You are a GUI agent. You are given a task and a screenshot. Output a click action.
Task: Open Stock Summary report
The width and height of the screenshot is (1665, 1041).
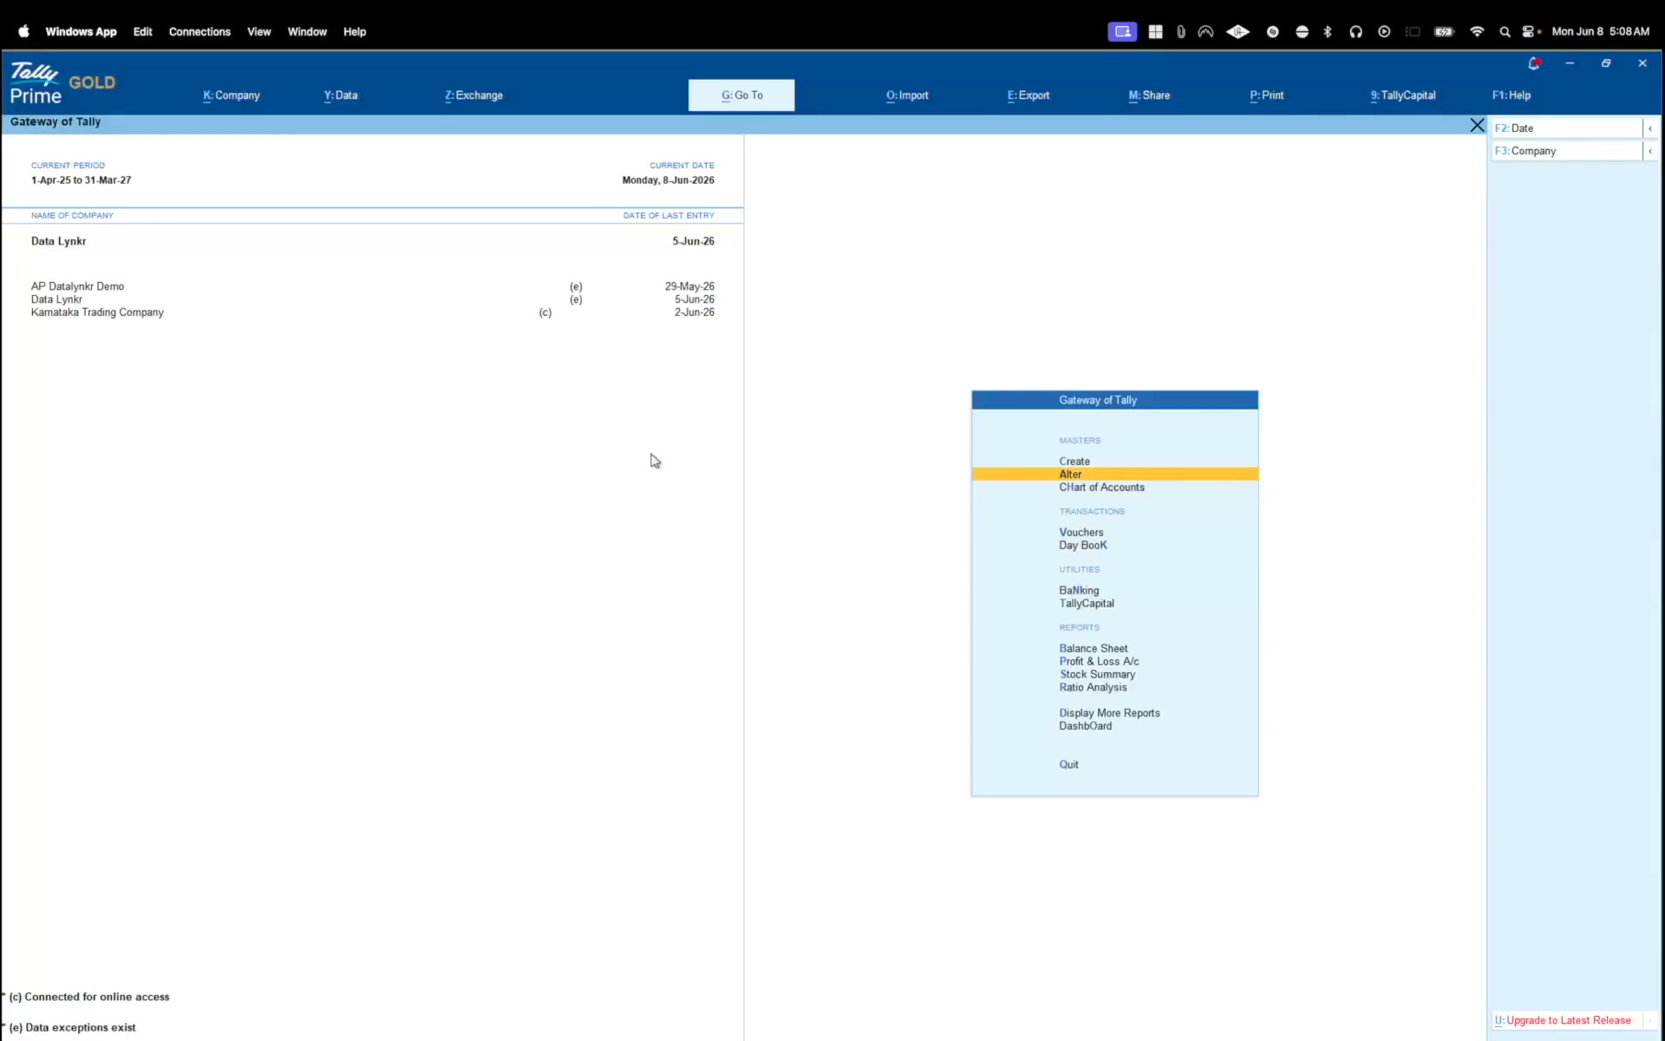tap(1097, 675)
